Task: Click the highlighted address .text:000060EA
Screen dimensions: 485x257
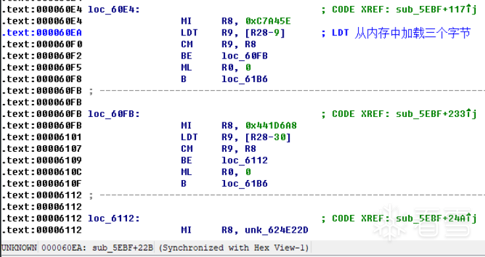Action: click(x=41, y=33)
